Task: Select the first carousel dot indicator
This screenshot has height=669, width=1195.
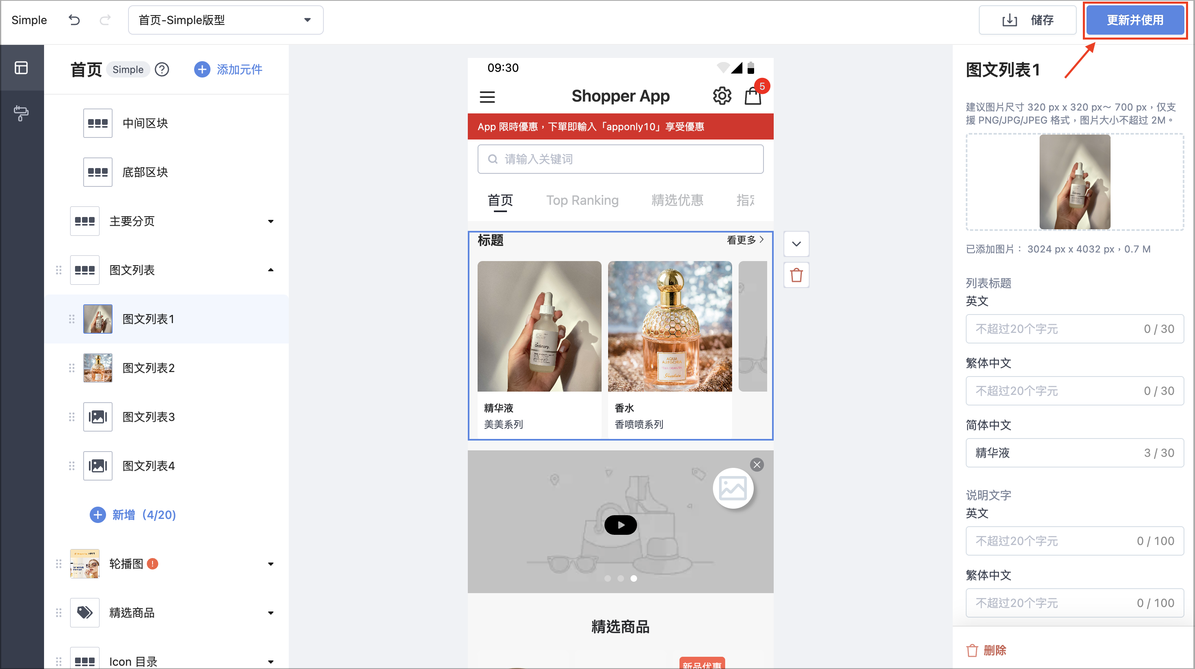Action: point(607,578)
